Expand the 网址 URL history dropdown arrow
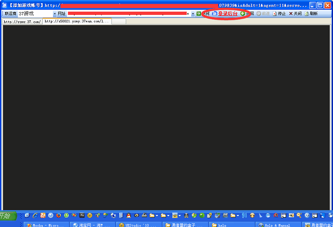Viewport: 333px width, 227px height. click(193, 14)
